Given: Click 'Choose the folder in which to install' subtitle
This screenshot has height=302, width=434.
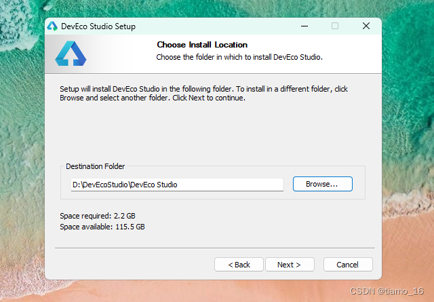Looking at the screenshot, I should coord(239,57).
